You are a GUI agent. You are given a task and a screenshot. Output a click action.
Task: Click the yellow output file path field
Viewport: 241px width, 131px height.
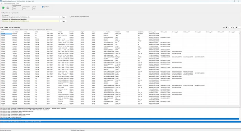[30, 21]
